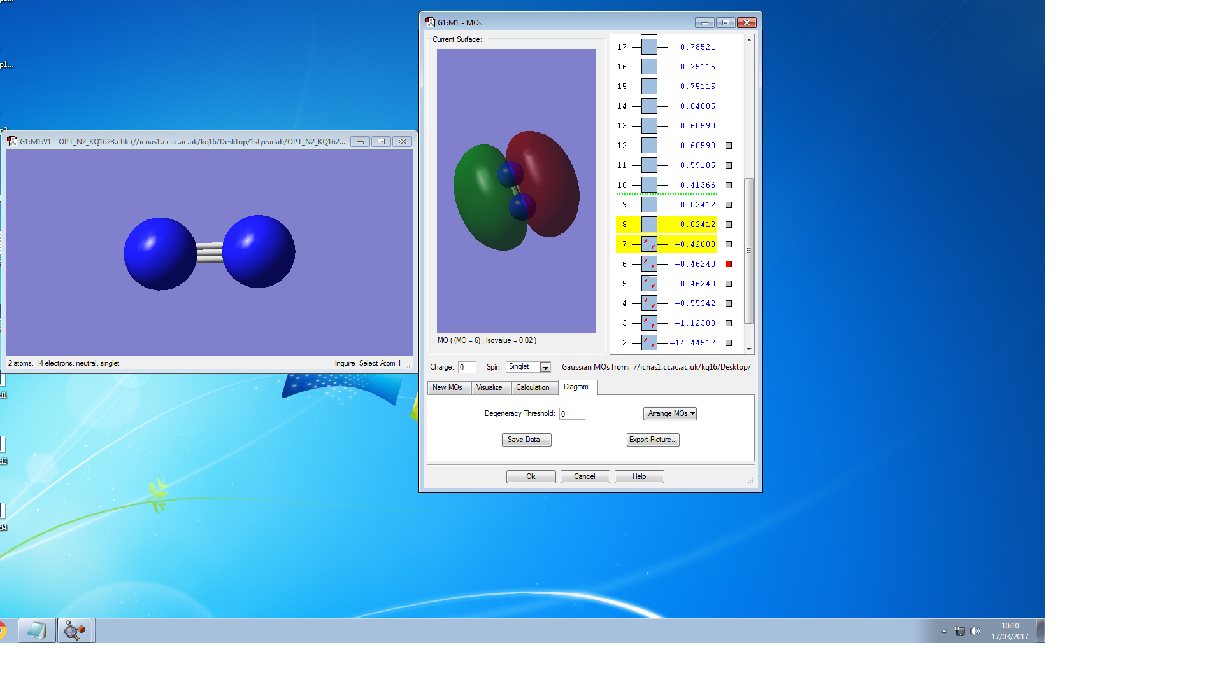Toggle the surface marker square for MO 12

[x=729, y=146]
